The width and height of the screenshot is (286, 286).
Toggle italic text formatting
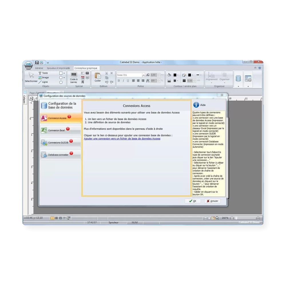123,81
